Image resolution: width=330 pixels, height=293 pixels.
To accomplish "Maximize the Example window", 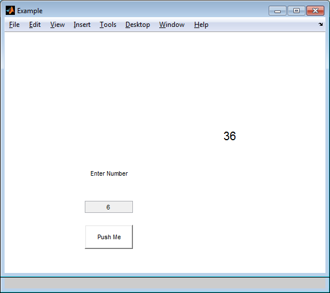I will (296, 11).
